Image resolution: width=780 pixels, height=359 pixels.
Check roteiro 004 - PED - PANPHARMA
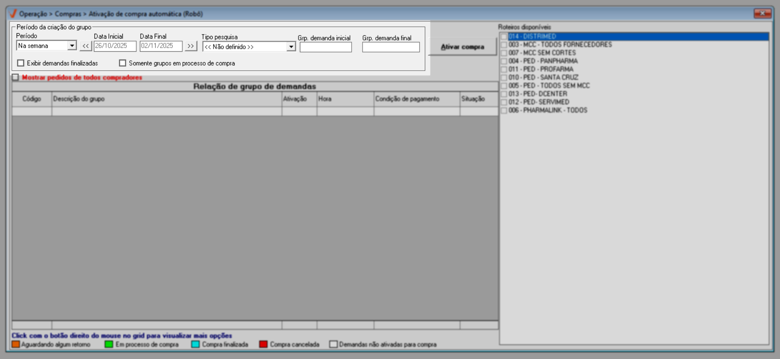(x=504, y=61)
